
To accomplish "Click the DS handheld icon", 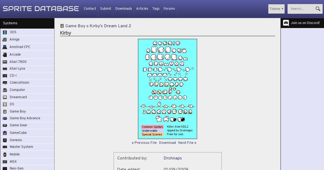I will [5, 104].
